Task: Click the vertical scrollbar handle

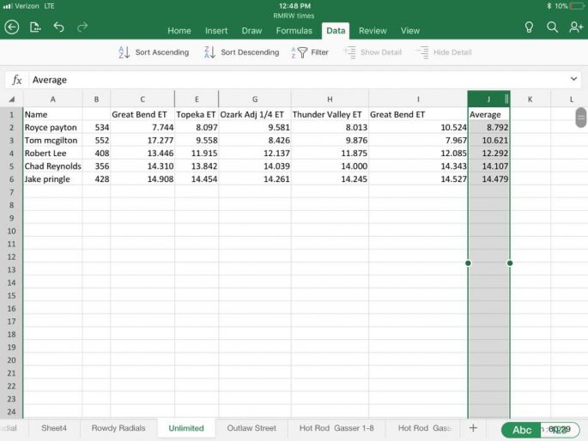Action: point(581,118)
